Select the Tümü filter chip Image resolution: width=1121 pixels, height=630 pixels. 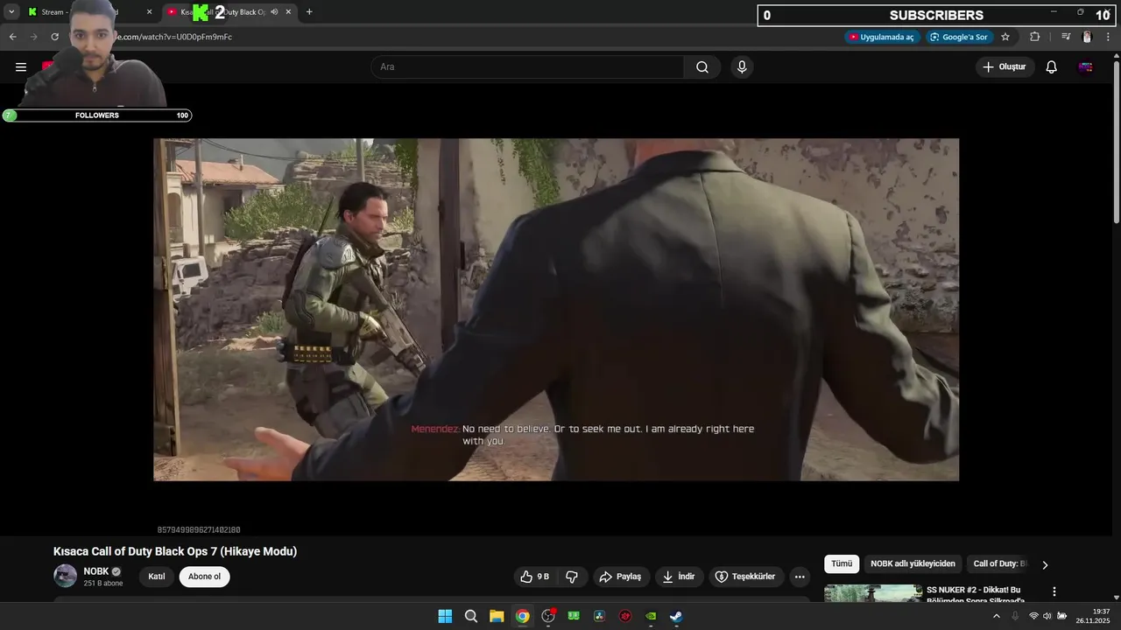[842, 564]
